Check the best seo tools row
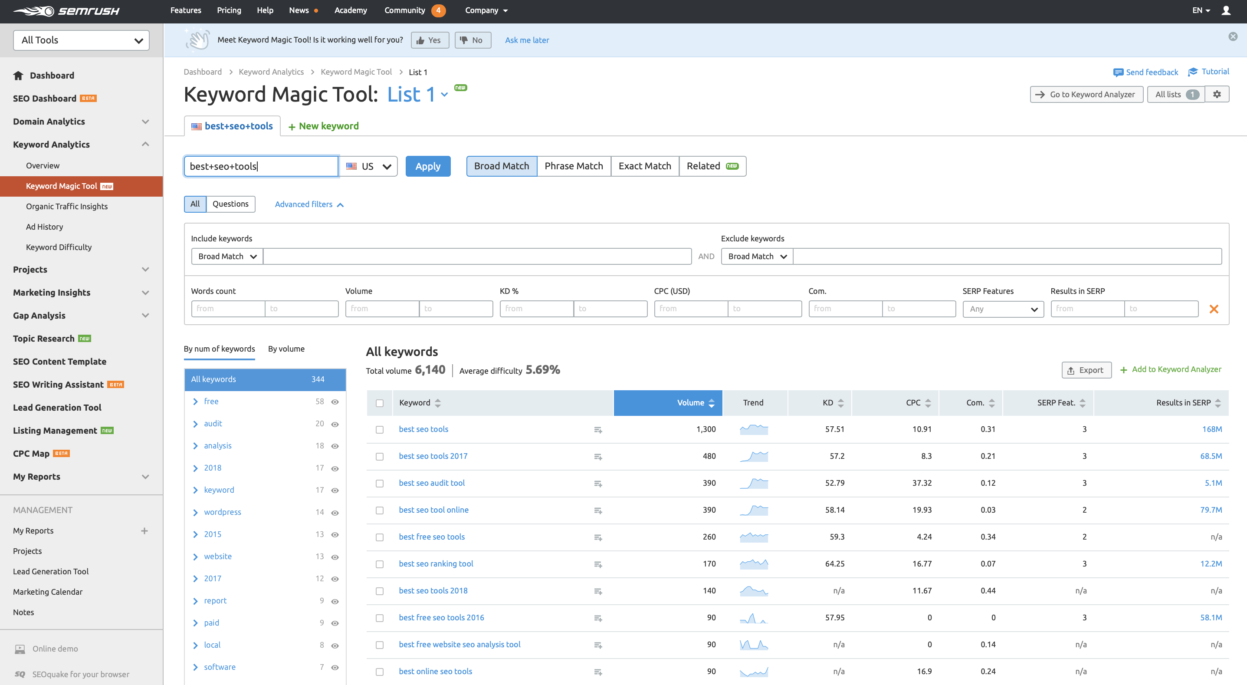Screen dimensions: 1247x685 click(x=380, y=430)
